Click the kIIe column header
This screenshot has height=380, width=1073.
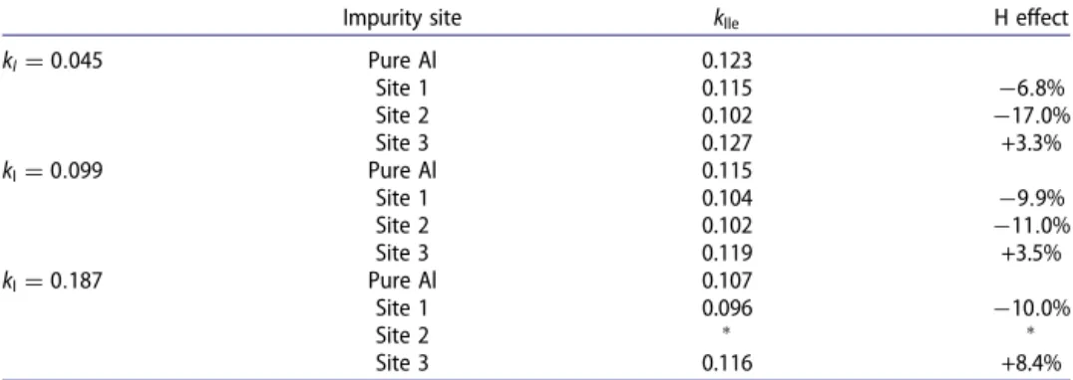point(727,20)
